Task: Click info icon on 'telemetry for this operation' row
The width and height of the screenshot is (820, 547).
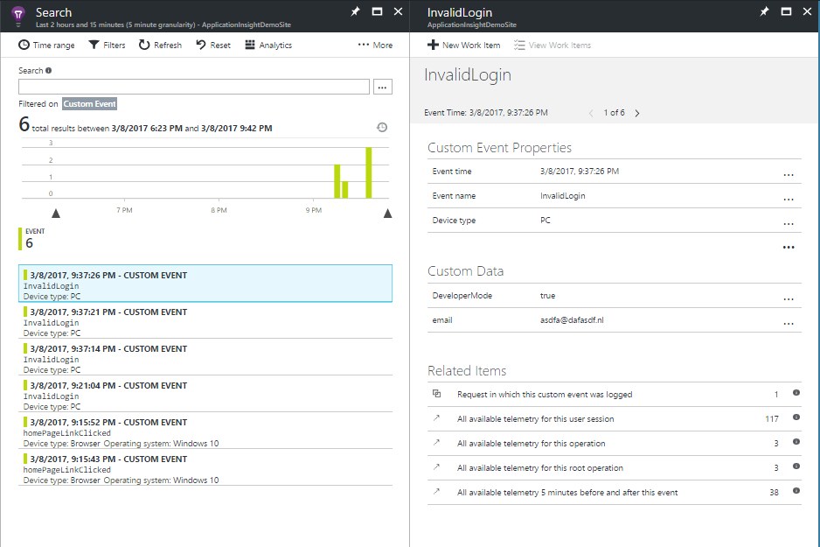Action: coord(796,442)
